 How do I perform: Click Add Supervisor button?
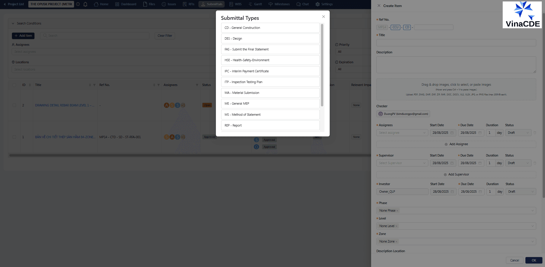(456, 175)
